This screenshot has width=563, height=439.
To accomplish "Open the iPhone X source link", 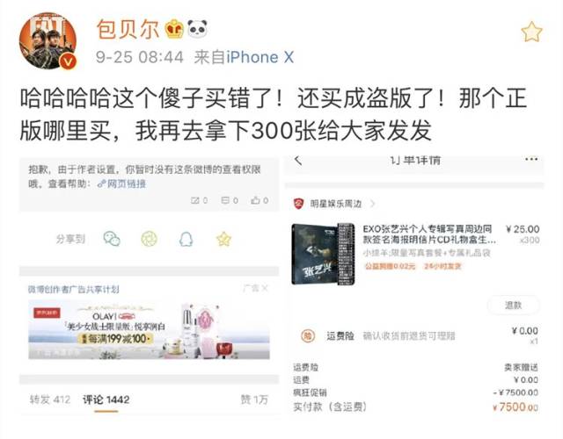I will coord(260,57).
